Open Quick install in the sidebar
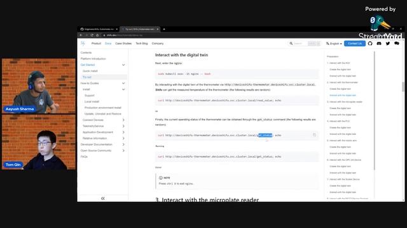407x228 pixels. tap(90, 71)
